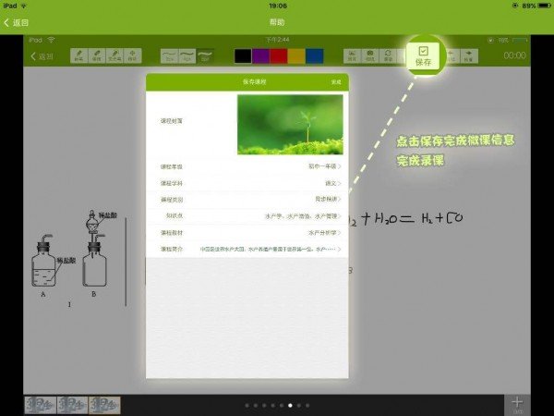Image resolution: width=554 pixels, height=416 pixels.
Task: Choose the purple color swatch
Action: pos(259,56)
